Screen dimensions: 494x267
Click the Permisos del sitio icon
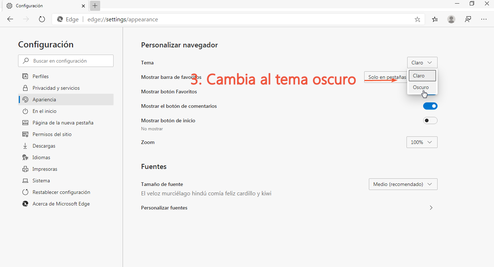tap(25, 134)
